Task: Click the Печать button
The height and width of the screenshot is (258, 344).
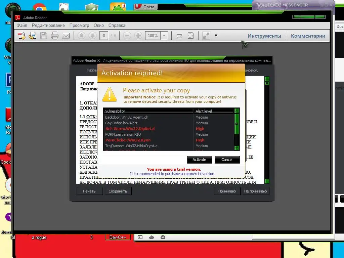Action: 89,191
